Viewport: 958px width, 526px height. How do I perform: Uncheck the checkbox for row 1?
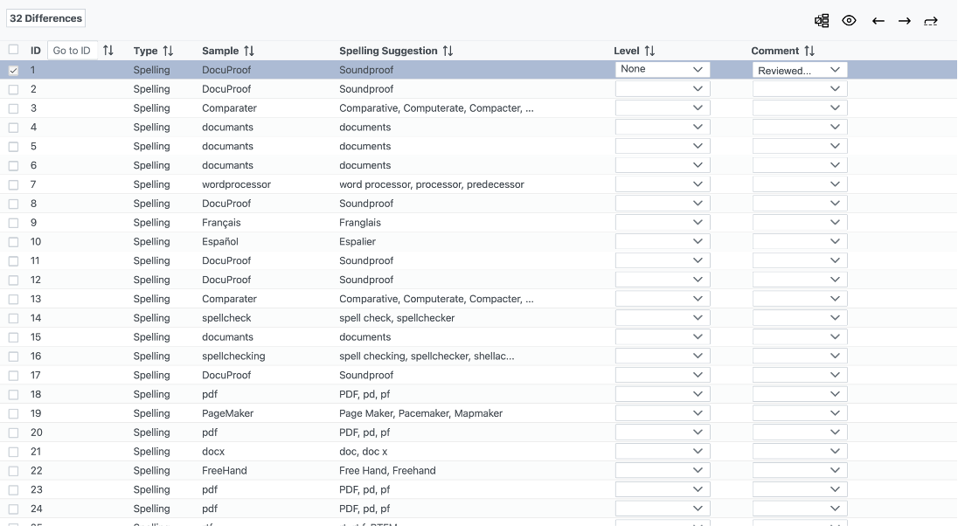(x=13, y=71)
